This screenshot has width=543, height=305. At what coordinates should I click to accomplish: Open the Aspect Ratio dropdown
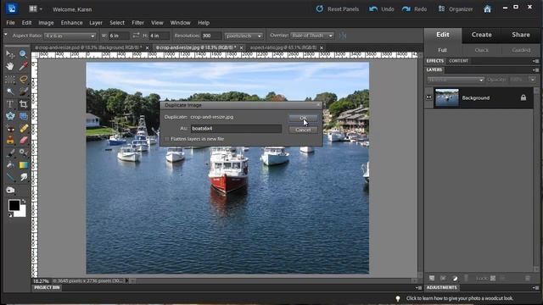(70, 36)
